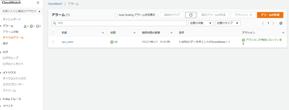
Task: Click the 条件 column header
Action: (x=181, y=33)
